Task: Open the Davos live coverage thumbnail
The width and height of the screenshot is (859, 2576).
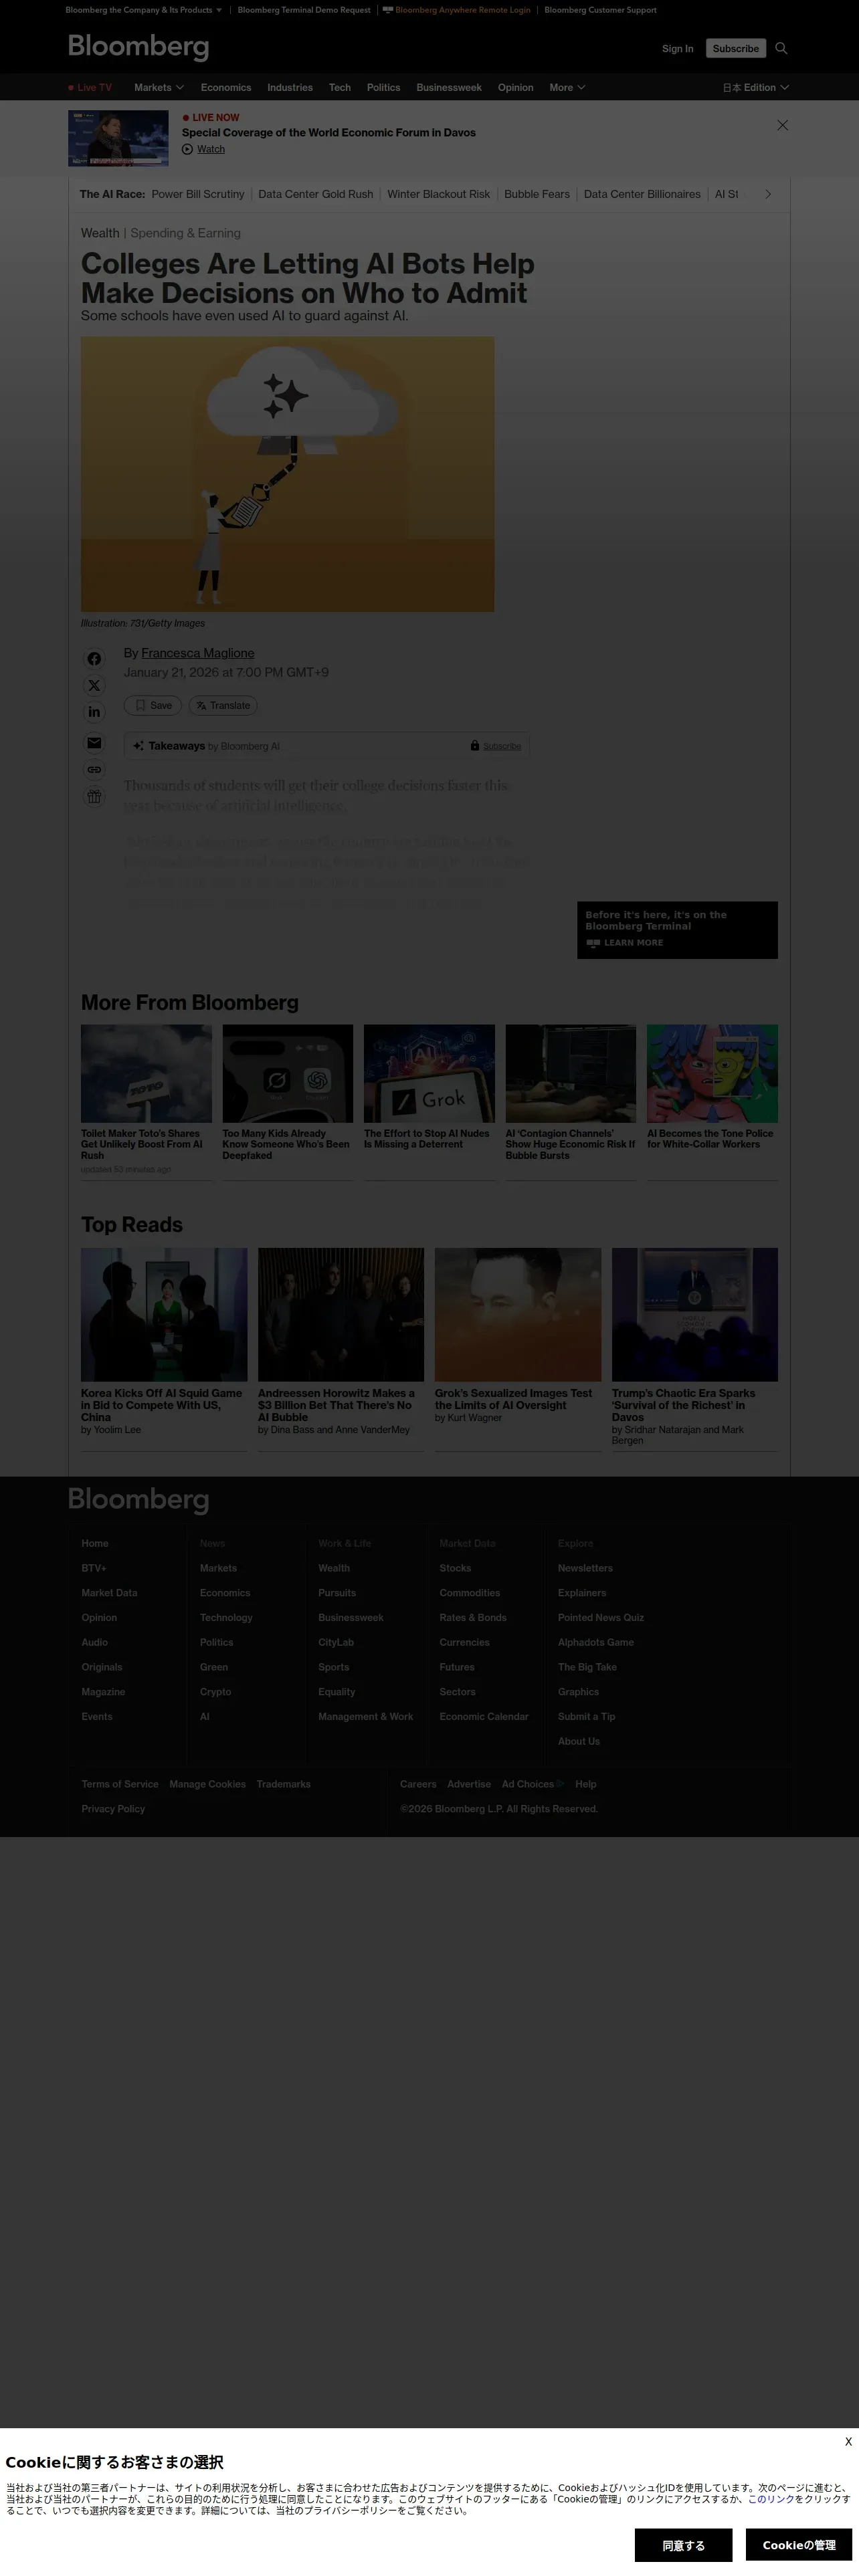Action: pos(118,138)
